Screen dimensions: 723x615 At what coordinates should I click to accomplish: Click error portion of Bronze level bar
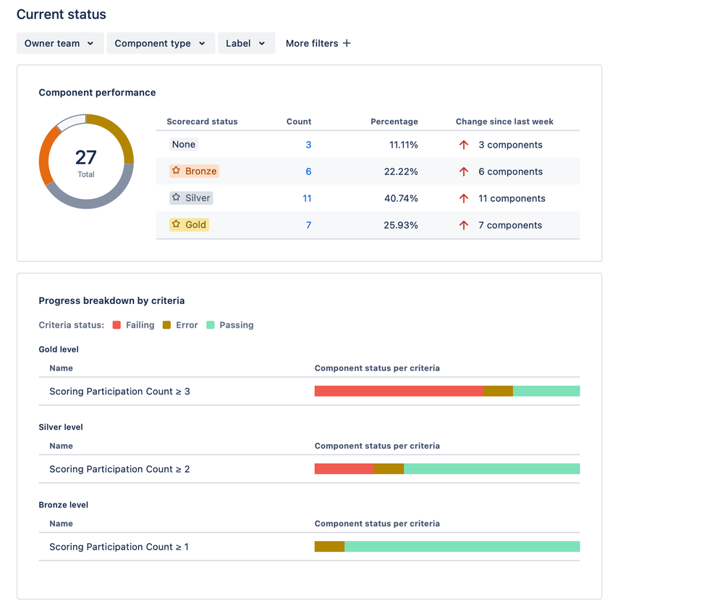point(329,547)
